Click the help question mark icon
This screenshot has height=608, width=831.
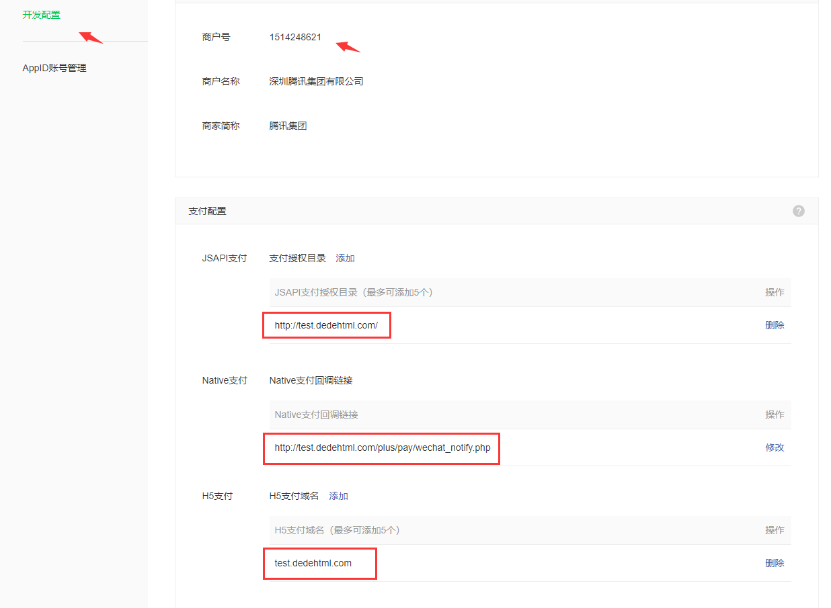point(798,211)
